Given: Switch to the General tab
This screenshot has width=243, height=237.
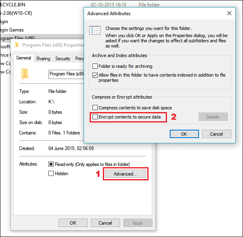Looking at the screenshot, I should 24,58.
